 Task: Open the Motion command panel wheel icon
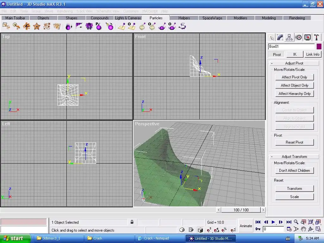pos(298,38)
